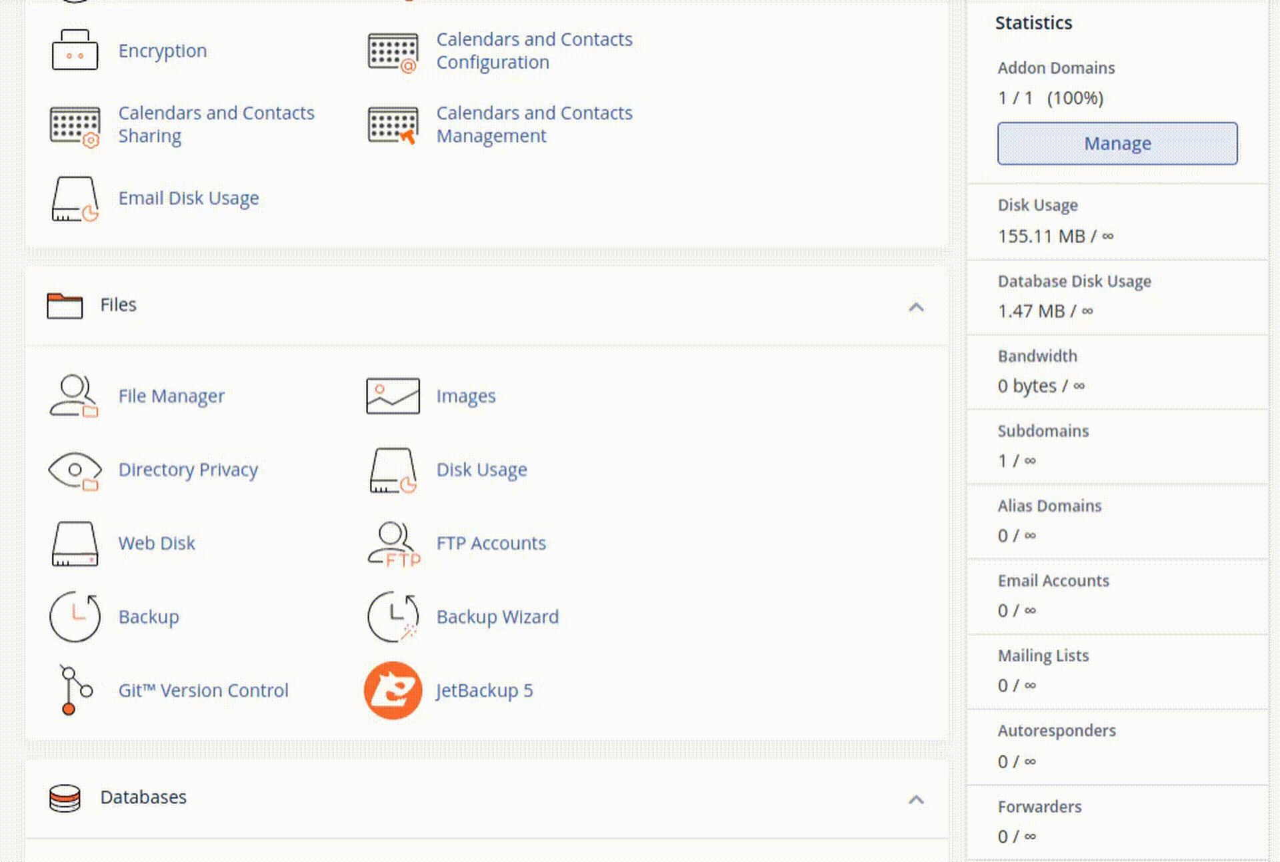Open FTP Accounts manager
The width and height of the screenshot is (1280, 862).
(x=491, y=543)
